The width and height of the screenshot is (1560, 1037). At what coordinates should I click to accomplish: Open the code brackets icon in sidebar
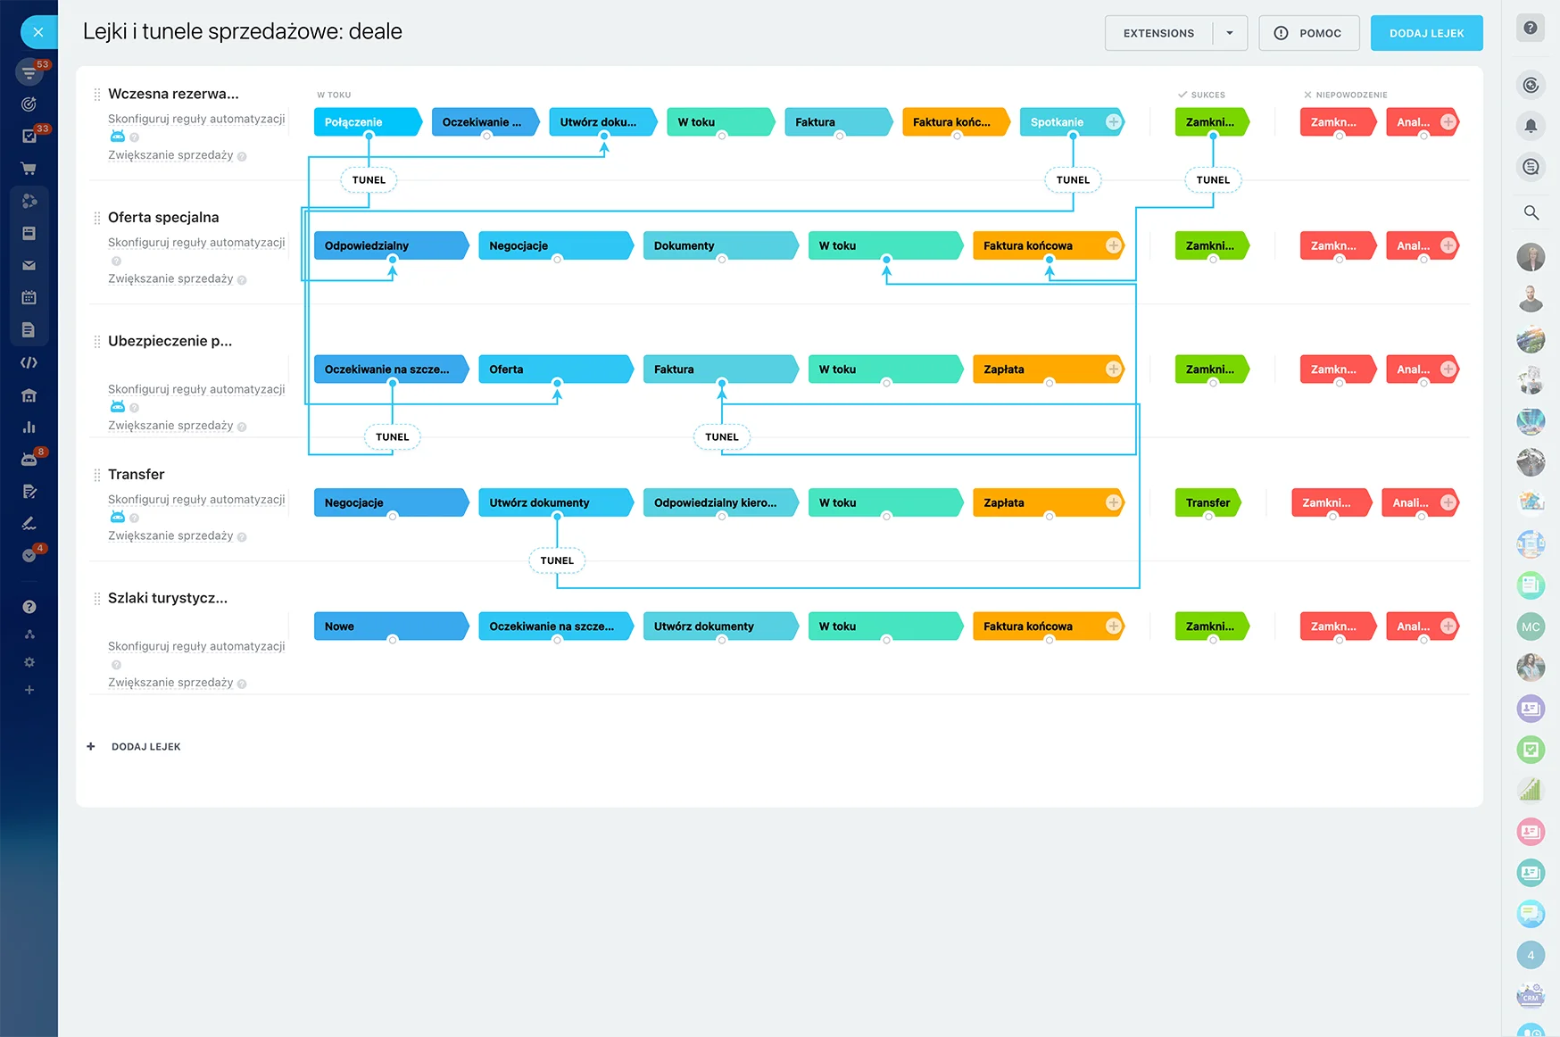pyautogui.click(x=29, y=362)
